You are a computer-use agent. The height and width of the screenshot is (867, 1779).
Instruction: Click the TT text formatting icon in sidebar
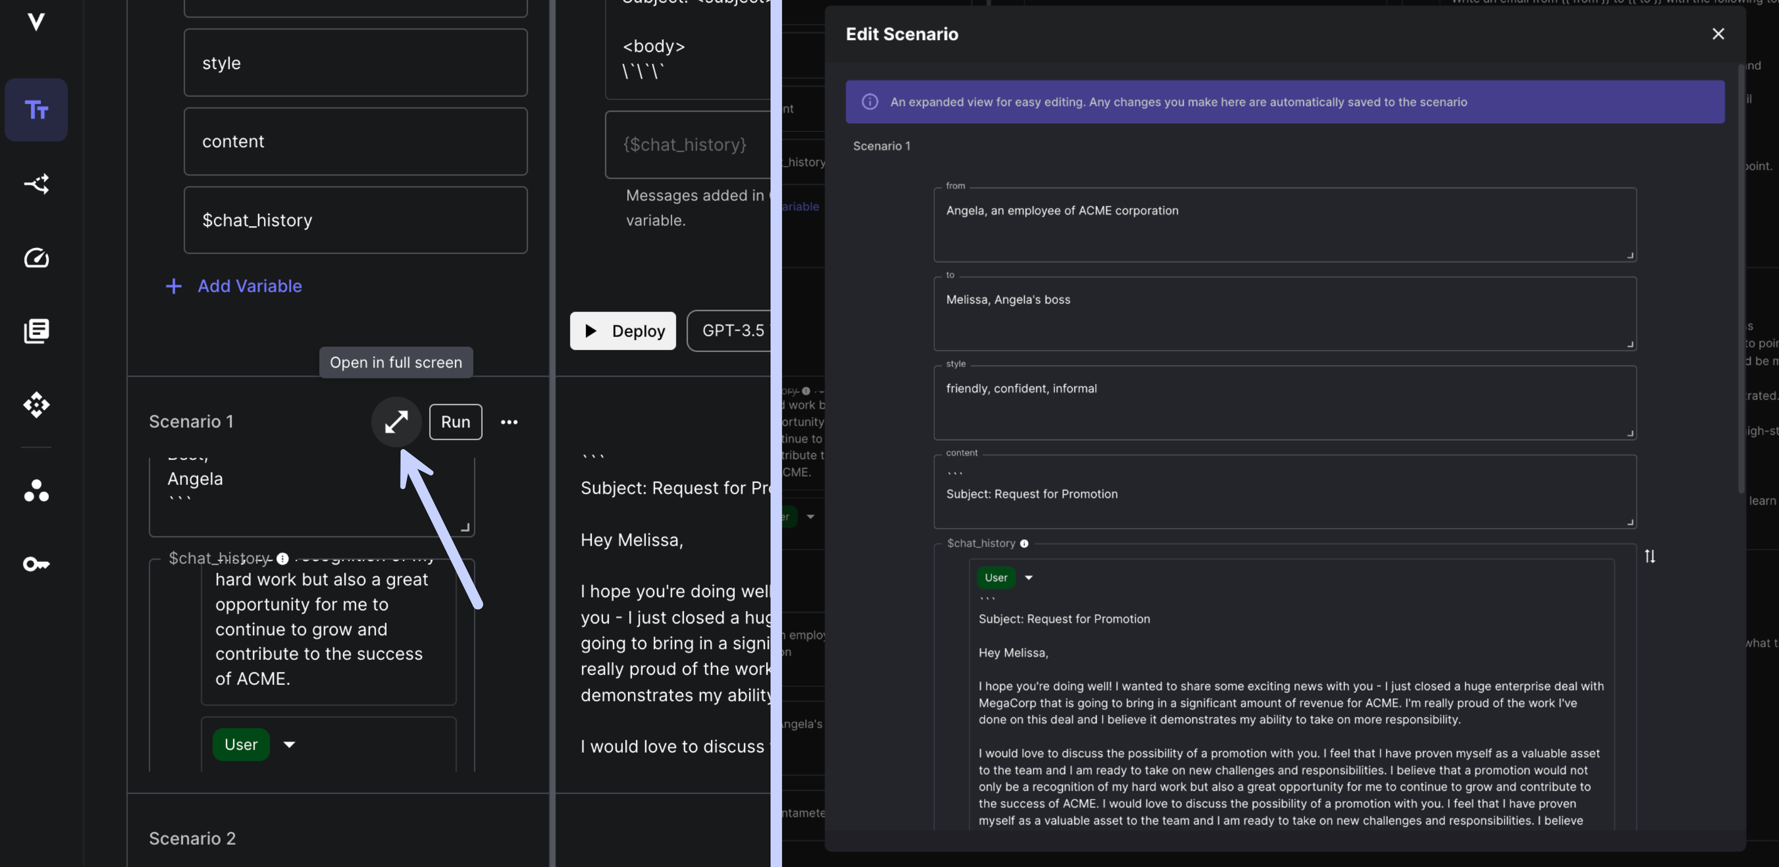[36, 109]
